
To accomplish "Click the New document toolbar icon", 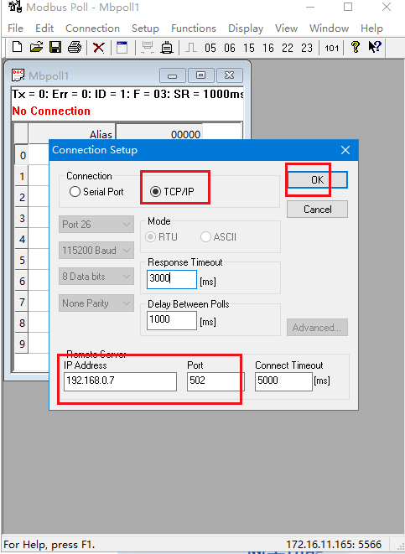I will [x=17, y=47].
